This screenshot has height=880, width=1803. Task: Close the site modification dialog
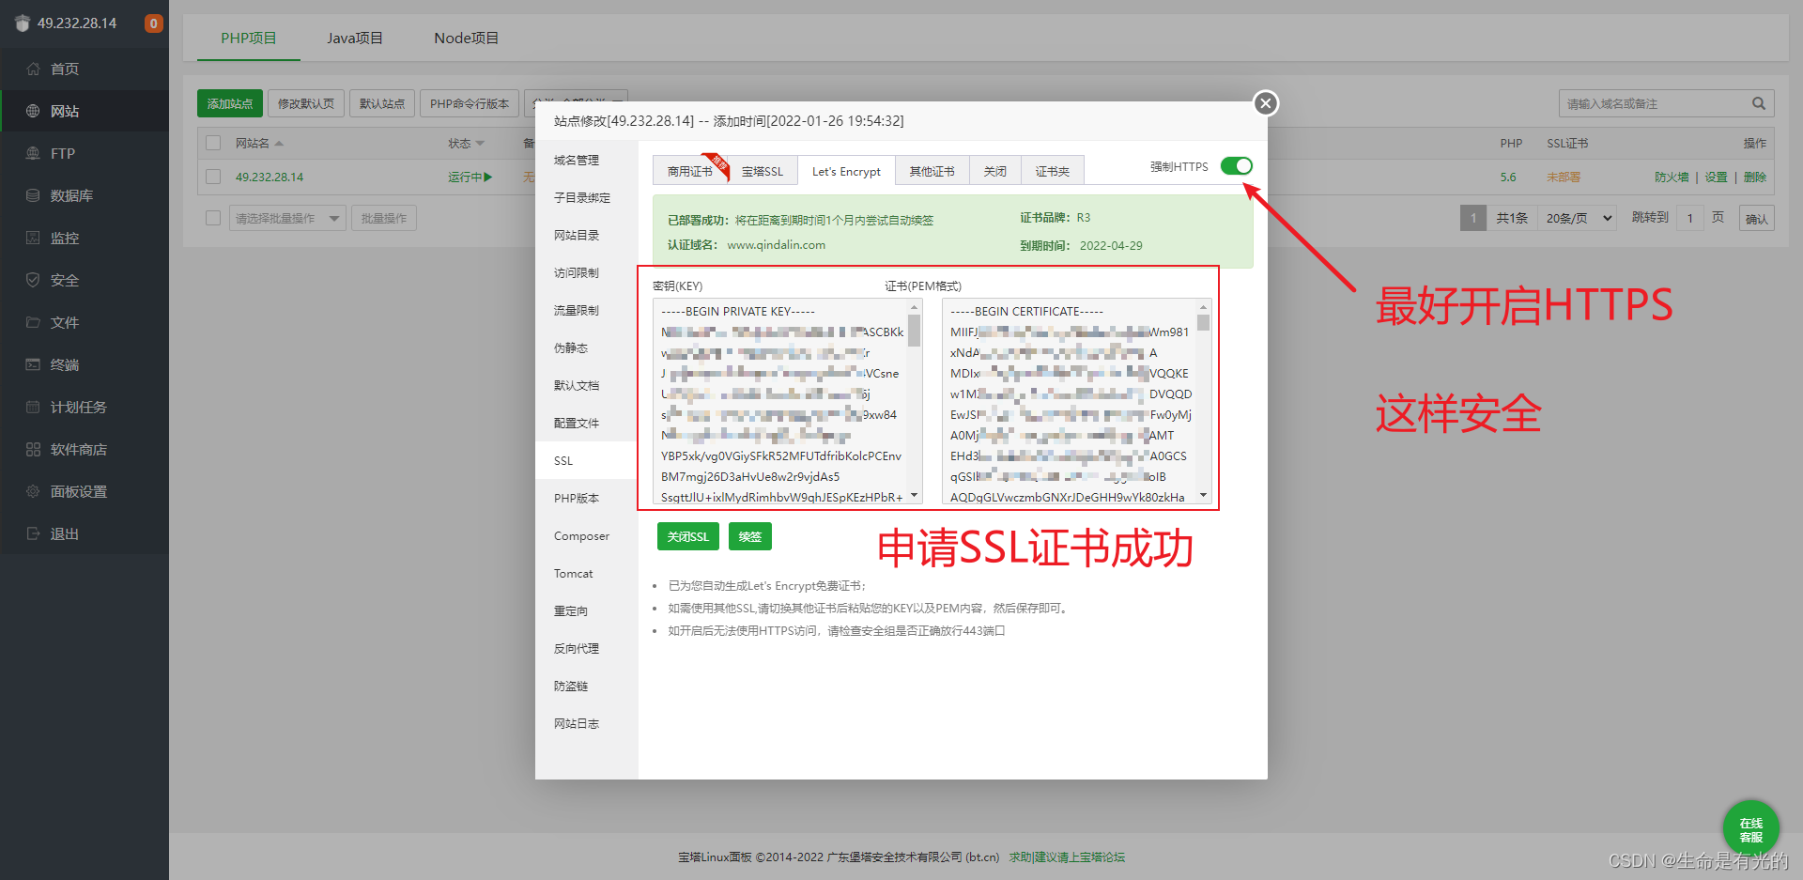click(1266, 103)
